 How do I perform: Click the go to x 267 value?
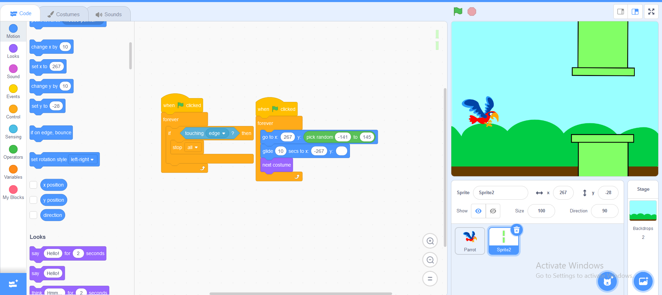[x=288, y=137]
